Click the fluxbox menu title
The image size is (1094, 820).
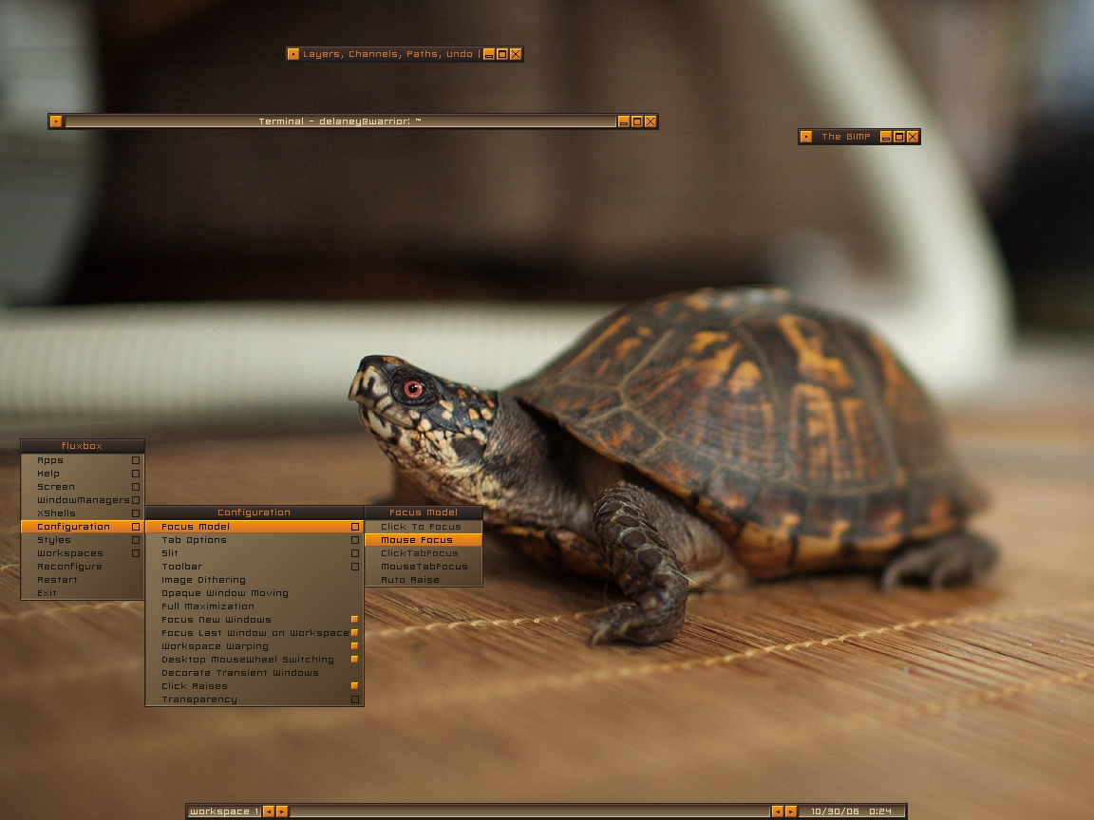[x=83, y=445]
